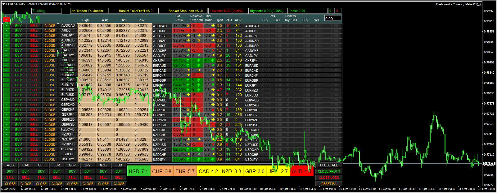Click the lot size input field showing 0.00

pos(333,19)
